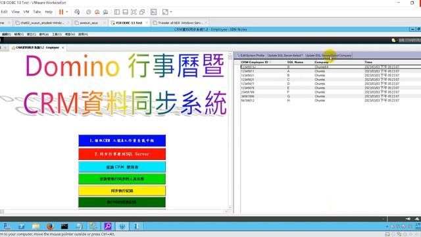Open the snapshot manager icon

[105, 12]
